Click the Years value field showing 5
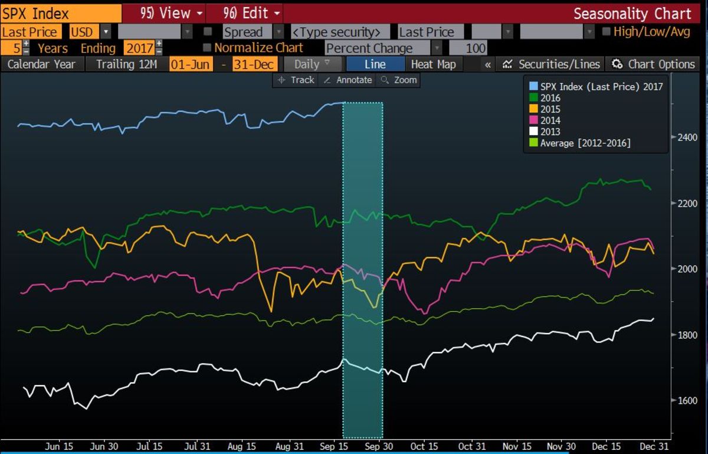Viewport: 708px width, 454px height. pyautogui.click(x=11, y=48)
